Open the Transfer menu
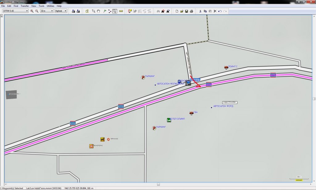The image size is (316, 190). 25,6
